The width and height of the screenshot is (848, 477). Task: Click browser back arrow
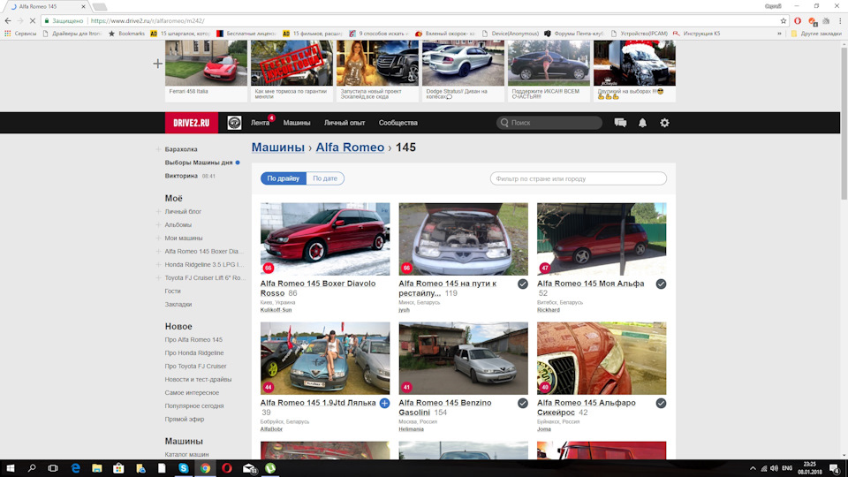pos(8,20)
